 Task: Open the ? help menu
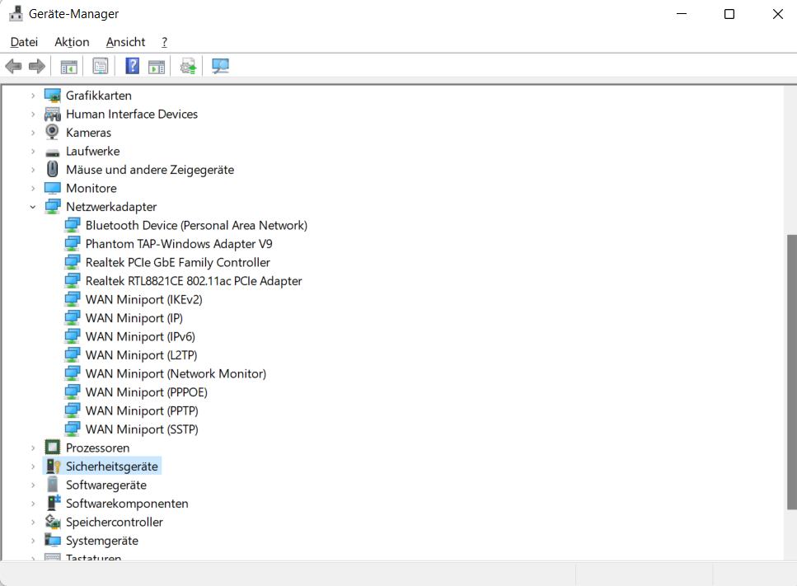click(x=164, y=42)
